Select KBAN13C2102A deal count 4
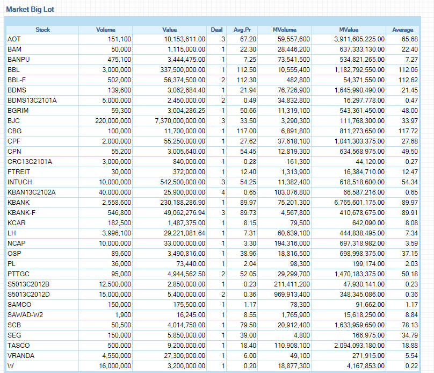The height and width of the screenshot is (373, 434). tap(223, 192)
